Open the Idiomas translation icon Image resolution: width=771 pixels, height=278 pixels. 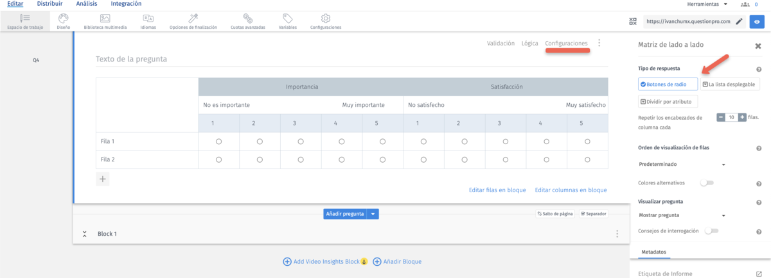[148, 19]
